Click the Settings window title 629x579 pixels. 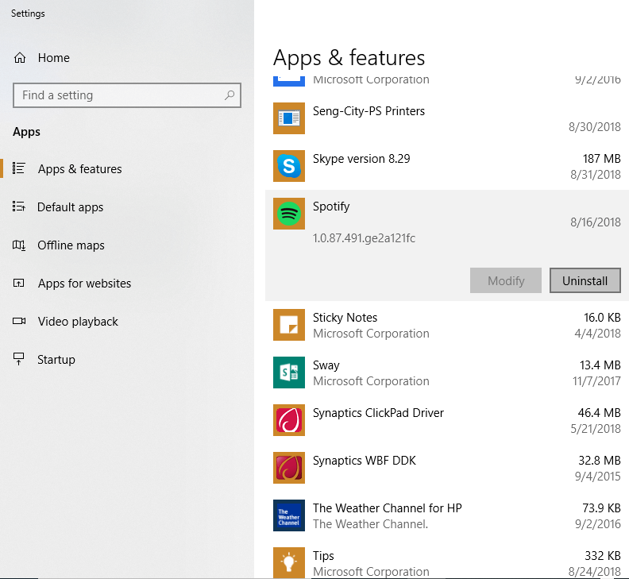[28, 14]
